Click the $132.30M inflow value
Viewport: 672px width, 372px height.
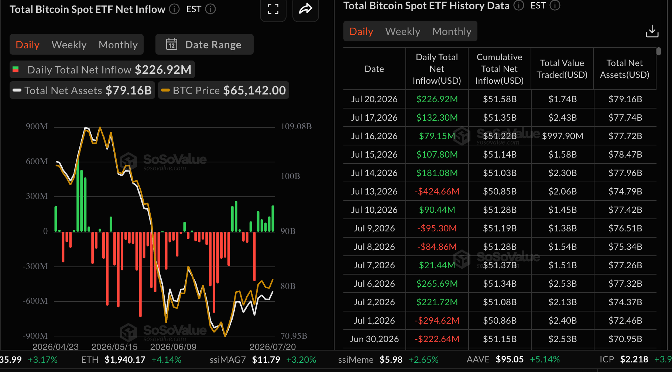coord(437,118)
